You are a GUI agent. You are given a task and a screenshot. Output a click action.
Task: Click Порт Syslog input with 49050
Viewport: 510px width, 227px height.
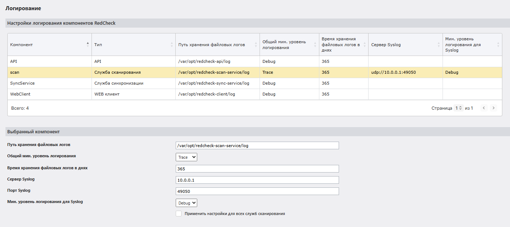click(257, 191)
